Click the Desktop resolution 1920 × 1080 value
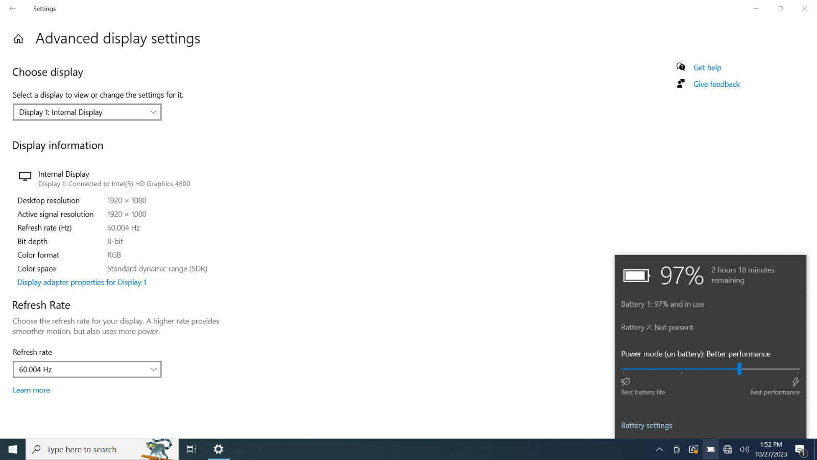817x460 pixels. pyautogui.click(x=127, y=201)
